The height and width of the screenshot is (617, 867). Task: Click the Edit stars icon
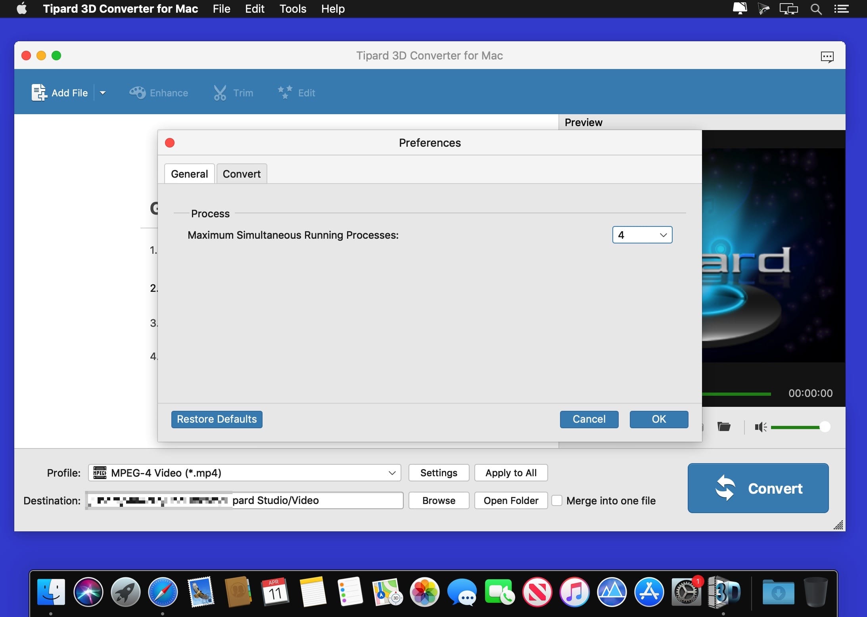tap(285, 92)
